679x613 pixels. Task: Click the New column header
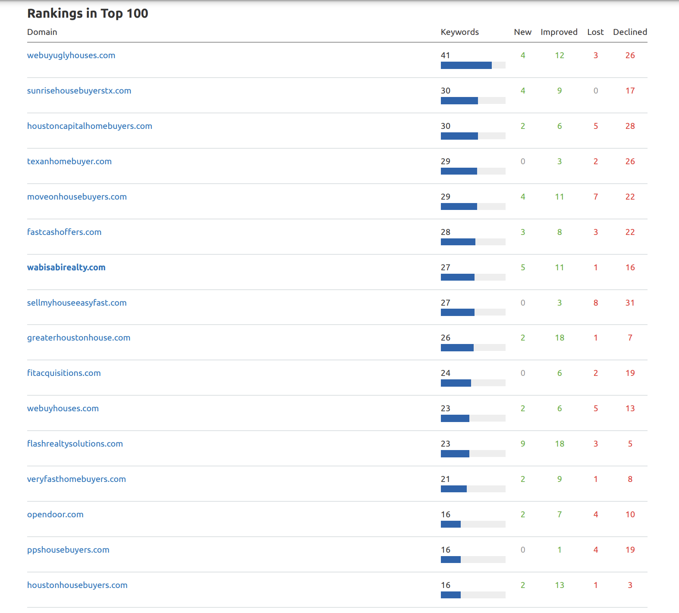[x=523, y=32]
